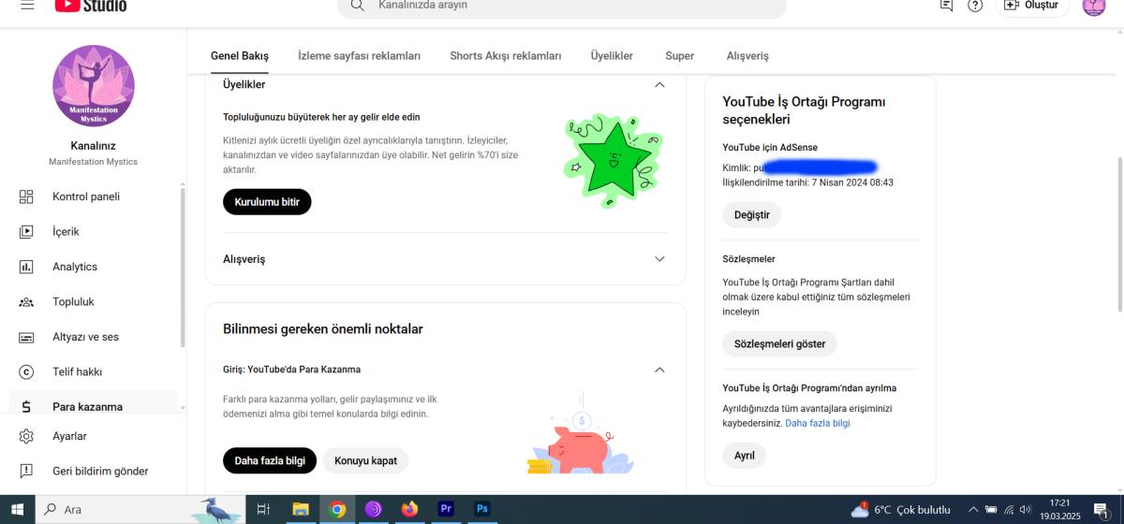Image resolution: width=1124 pixels, height=524 pixels.
Task: Click the black Daha fazla bilgi button
Action: [x=270, y=460]
